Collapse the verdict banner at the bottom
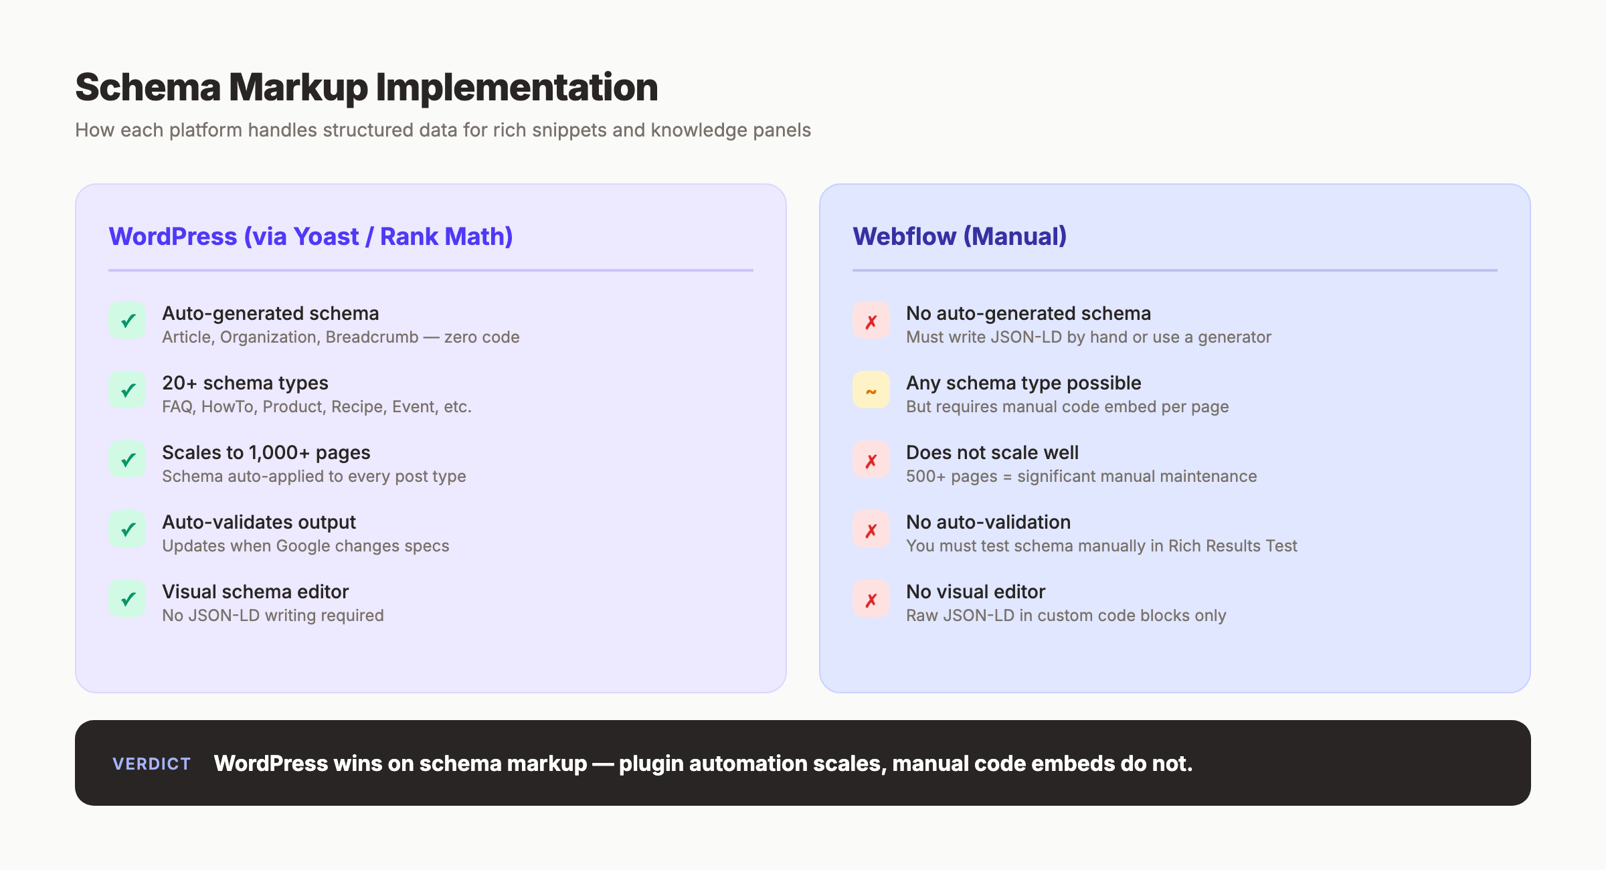Screen dimensions: 1606x870 (x=803, y=763)
